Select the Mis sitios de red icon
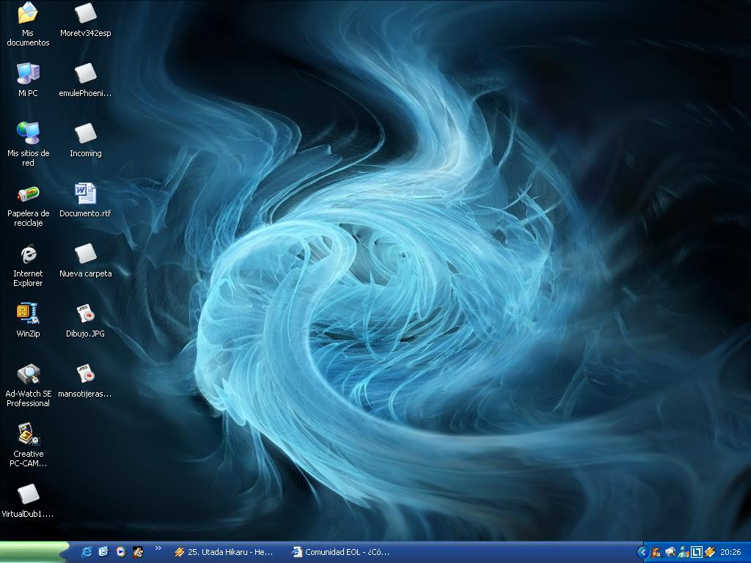Viewport: 751px width, 563px height. pyautogui.click(x=28, y=133)
